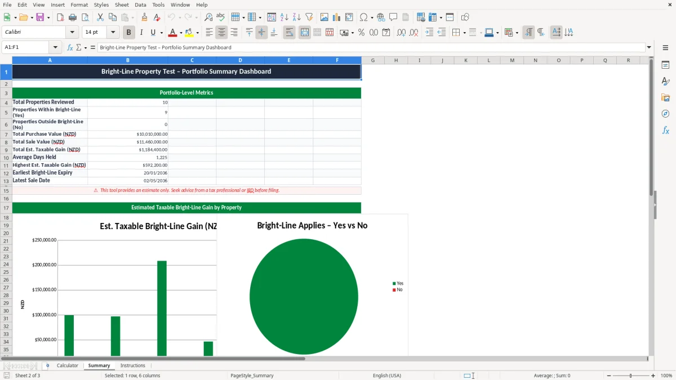The height and width of the screenshot is (380, 676).
Task: Open the sidebar Properties panel icon
Action: [665, 65]
